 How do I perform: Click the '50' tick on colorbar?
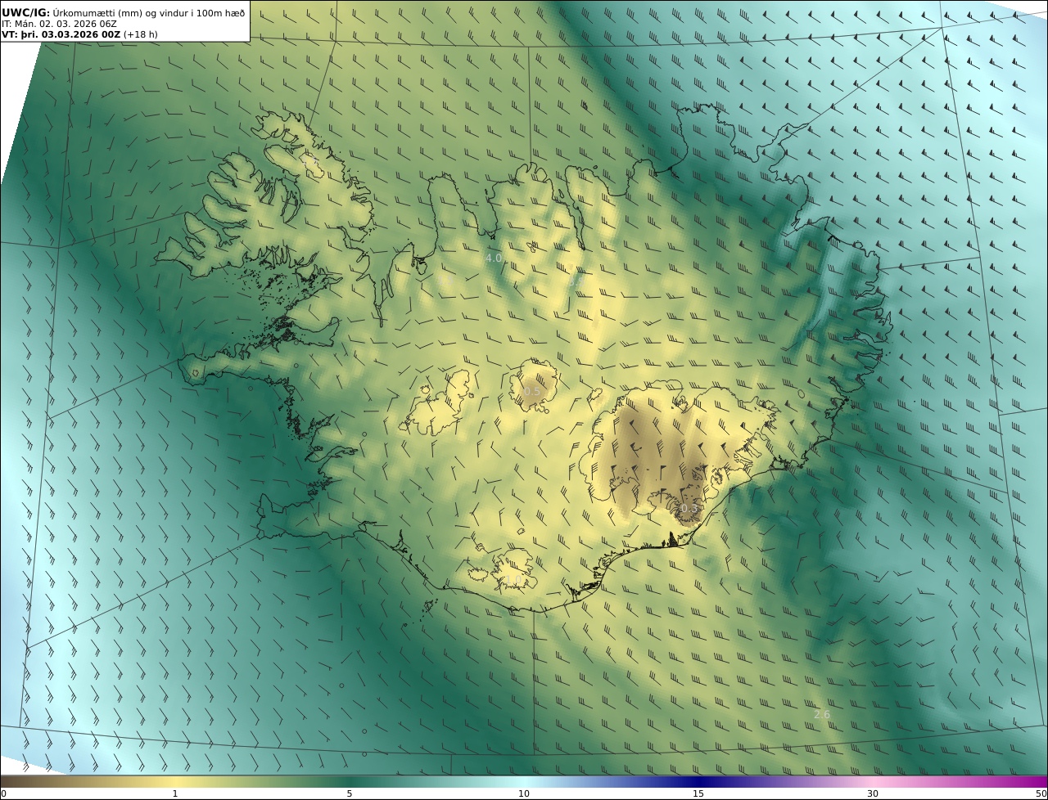click(1041, 793)
